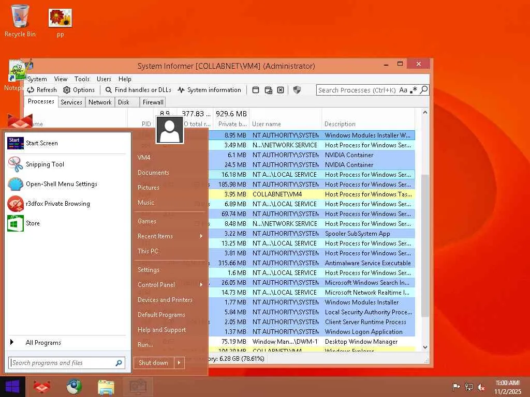
Task: Click the user account picture
Action: tap(170, 130)
